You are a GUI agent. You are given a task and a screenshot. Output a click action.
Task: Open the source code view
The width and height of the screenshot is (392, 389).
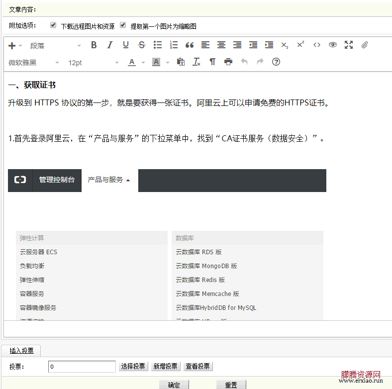coord(317,45)
